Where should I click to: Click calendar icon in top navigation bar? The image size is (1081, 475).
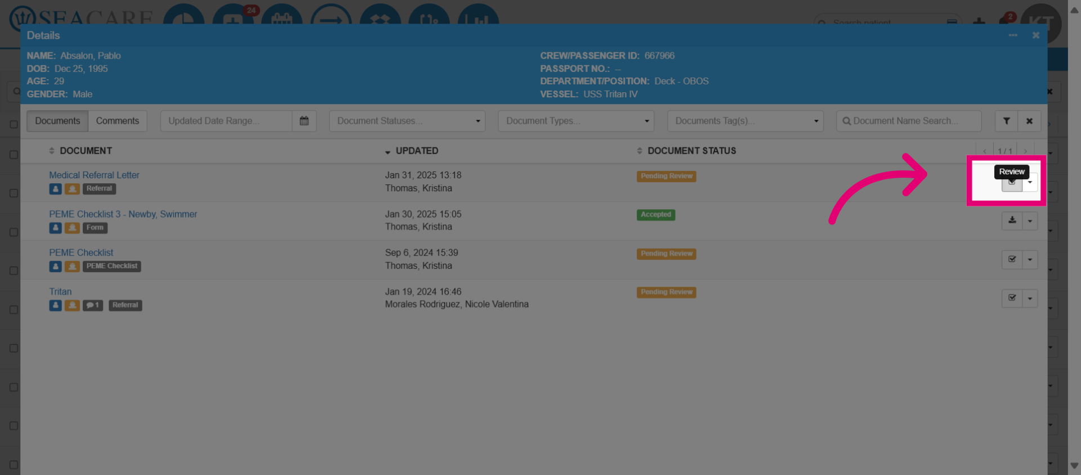(282, 16)
